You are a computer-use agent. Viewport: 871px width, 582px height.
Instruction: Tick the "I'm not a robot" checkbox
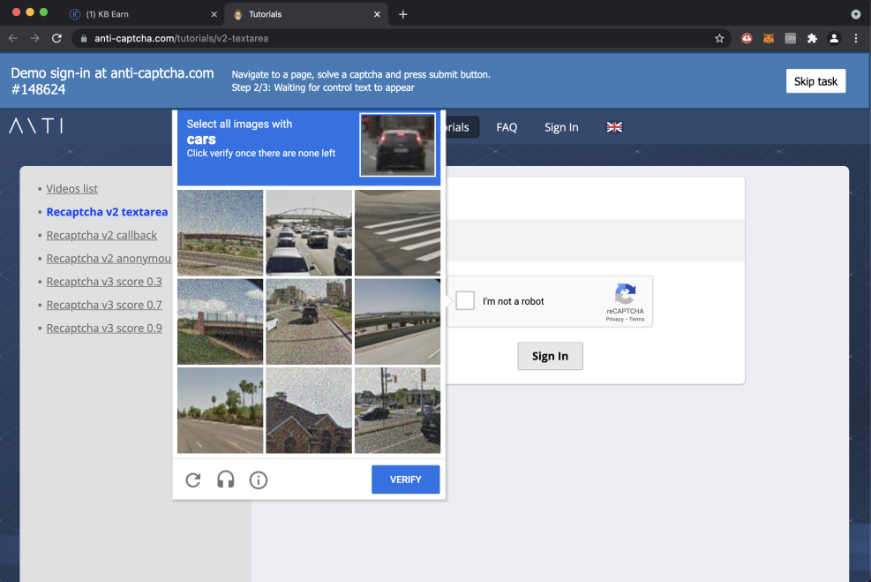click(465, 301)
